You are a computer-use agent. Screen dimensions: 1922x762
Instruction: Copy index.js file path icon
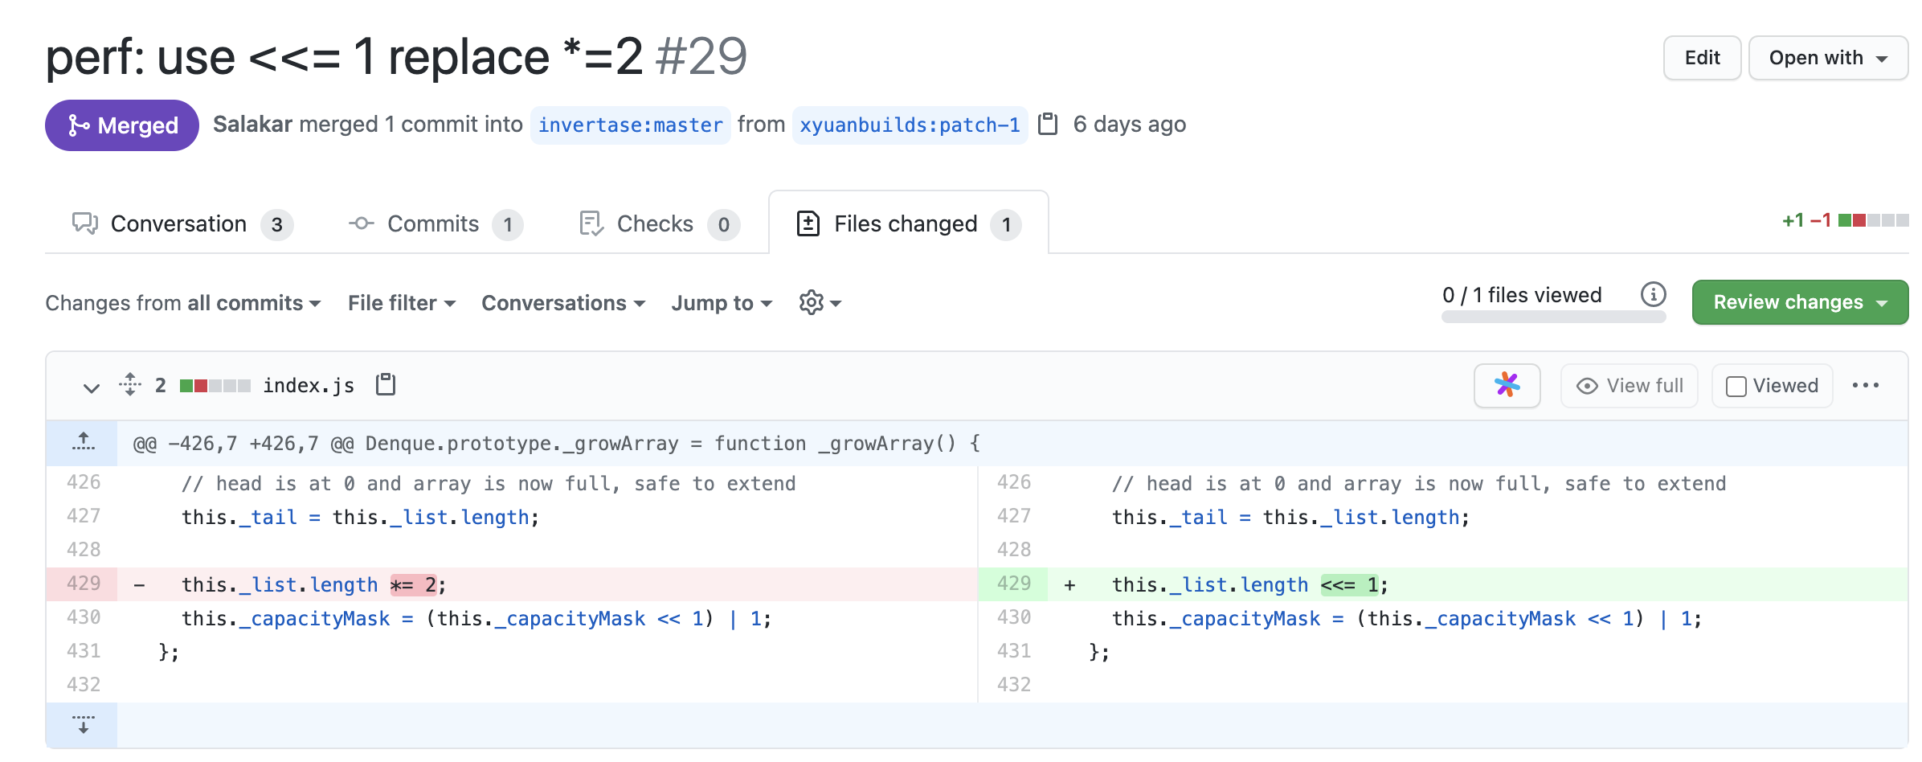[x=386, y=385]
